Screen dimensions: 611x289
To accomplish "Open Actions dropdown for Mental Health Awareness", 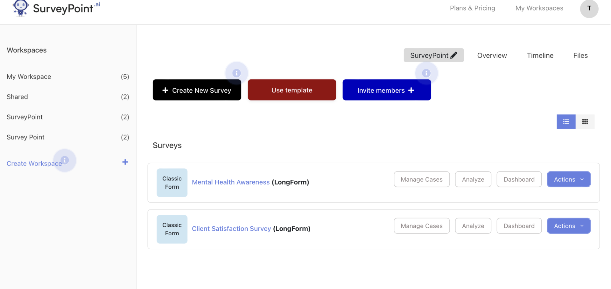I will coord(569,179).
